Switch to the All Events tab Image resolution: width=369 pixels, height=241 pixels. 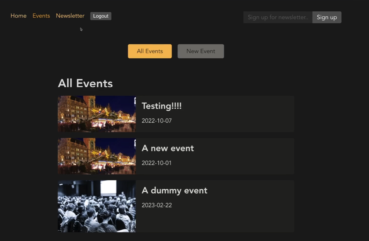pos(149,51)
